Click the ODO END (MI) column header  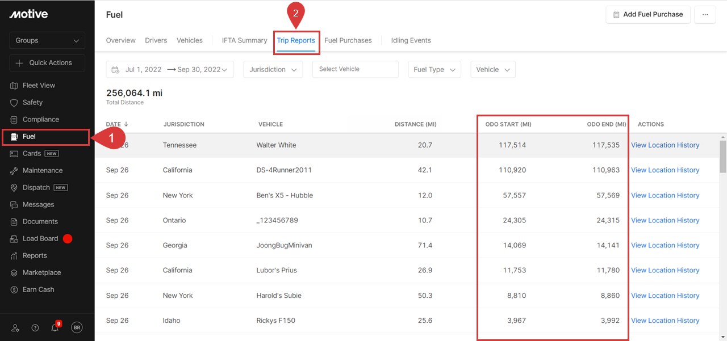pyautogui.click(x=607, y=124)
